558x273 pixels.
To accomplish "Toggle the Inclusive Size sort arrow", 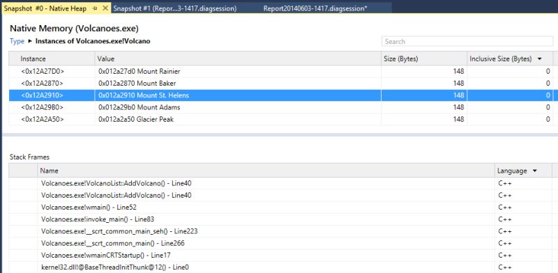I will [x=539, y=59].
